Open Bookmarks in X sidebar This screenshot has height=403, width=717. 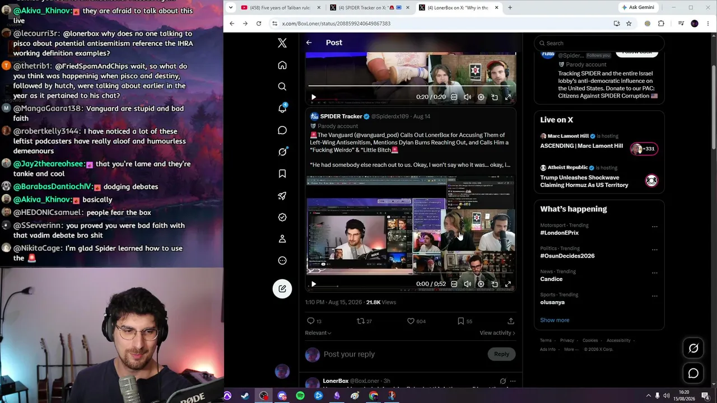(x=282, y=174)
